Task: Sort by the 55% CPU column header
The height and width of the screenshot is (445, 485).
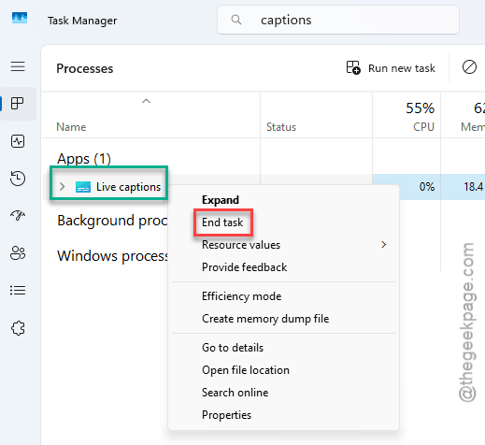Action: (x=407, y=116)
